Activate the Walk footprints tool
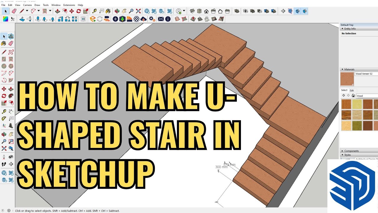Screen dimensions: 378x213 4,164
